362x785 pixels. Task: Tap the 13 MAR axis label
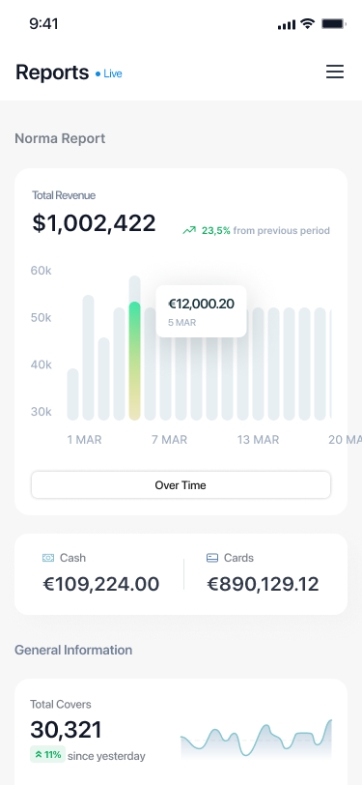[258, 440]
